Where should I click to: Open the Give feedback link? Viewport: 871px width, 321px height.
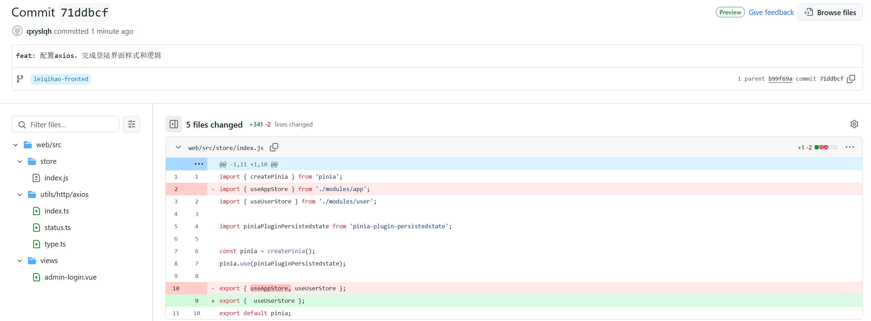771,12
